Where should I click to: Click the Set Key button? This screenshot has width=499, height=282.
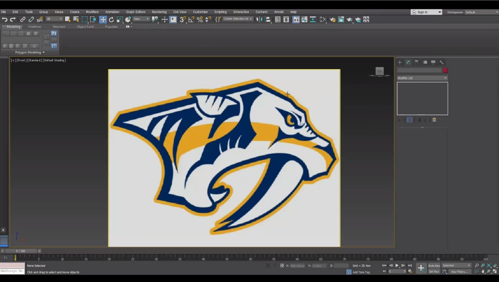[x=434, y=272]
